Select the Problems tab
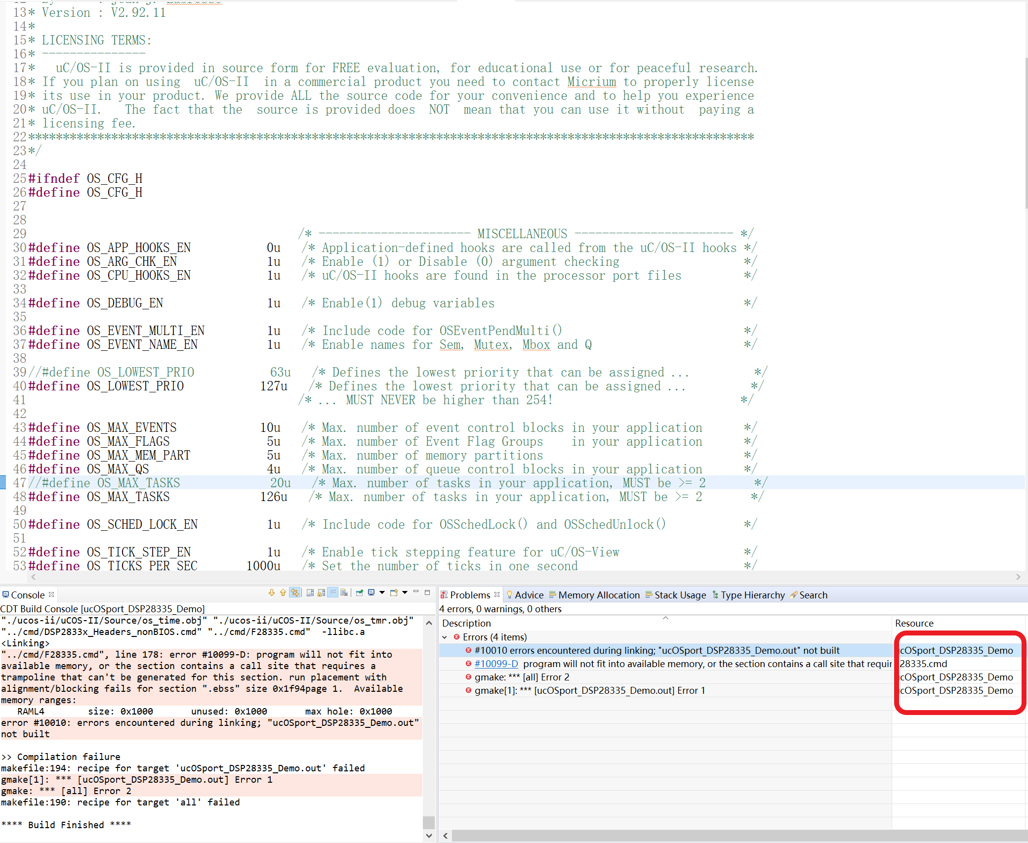Image resolution: width=1028 pixels, height=843 pixels. pos(470,595)
